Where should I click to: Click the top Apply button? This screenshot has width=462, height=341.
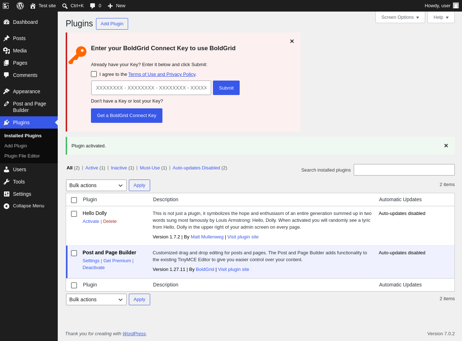pyautogui.click(x=139, y=185)
